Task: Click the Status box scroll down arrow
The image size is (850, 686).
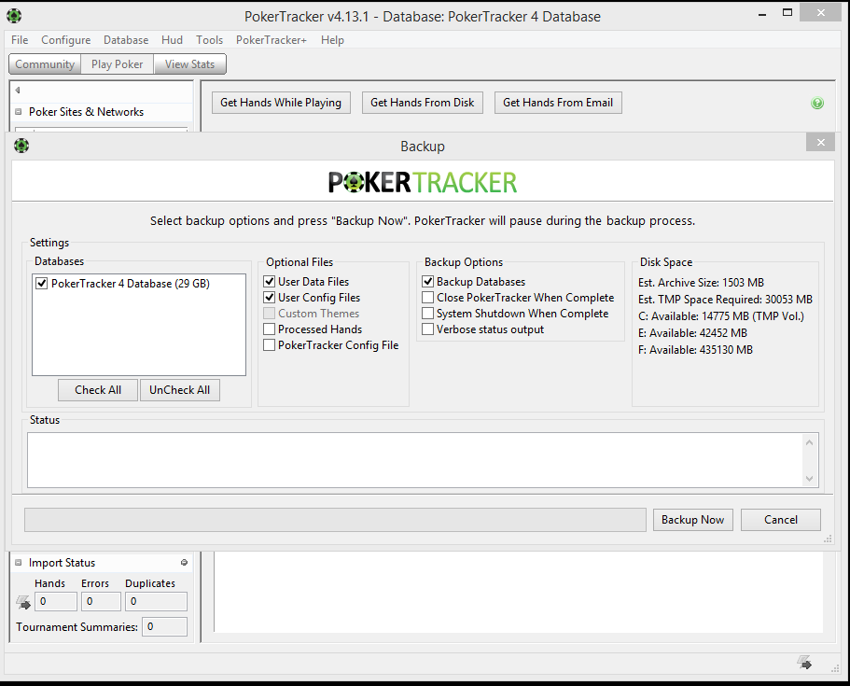Action: pyautogui.click(x=809, y=478)
